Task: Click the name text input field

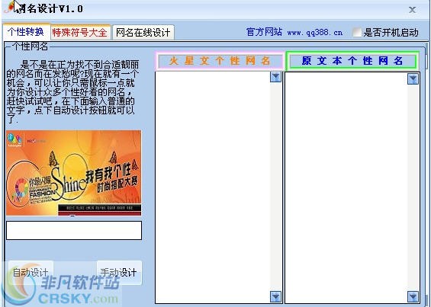Action: pos(74,230)
